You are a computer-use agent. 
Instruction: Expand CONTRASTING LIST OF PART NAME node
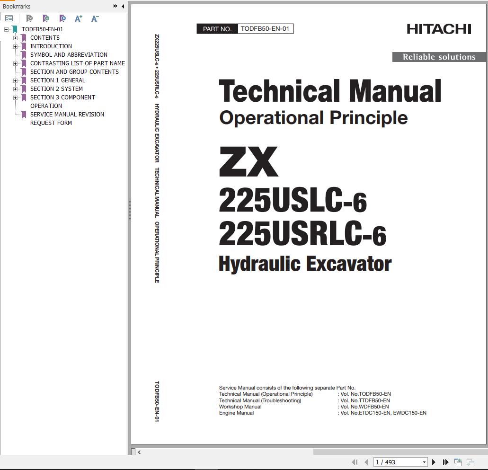pyautogui.click(x=15, y=63)
